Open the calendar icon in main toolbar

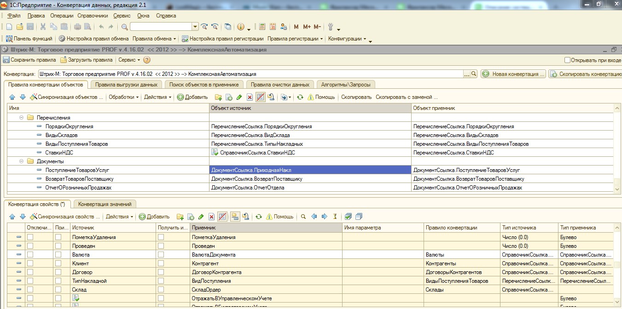(273, 27)
